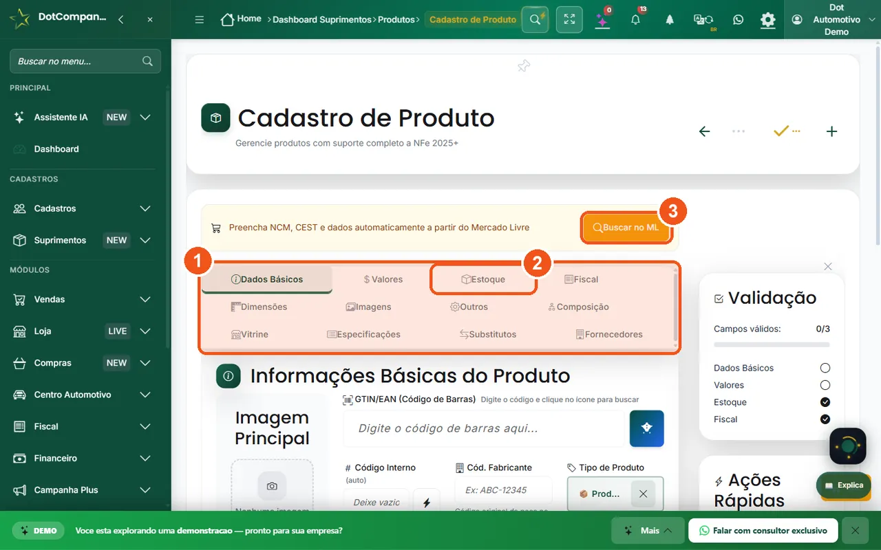This screenshot has height=550, width=881.
Task: Switch to Especificações tab
Action: click(363, 335)
